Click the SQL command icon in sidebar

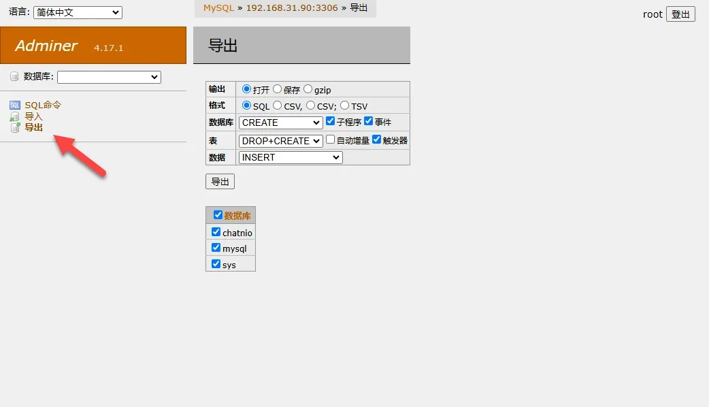click(15, 105)
